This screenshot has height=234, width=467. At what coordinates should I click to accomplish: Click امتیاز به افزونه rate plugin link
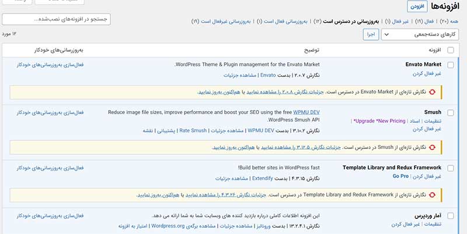click(x=133, y=226)
